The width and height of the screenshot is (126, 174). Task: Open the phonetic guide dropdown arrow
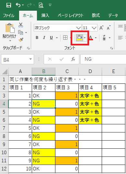tap(109, 38)
